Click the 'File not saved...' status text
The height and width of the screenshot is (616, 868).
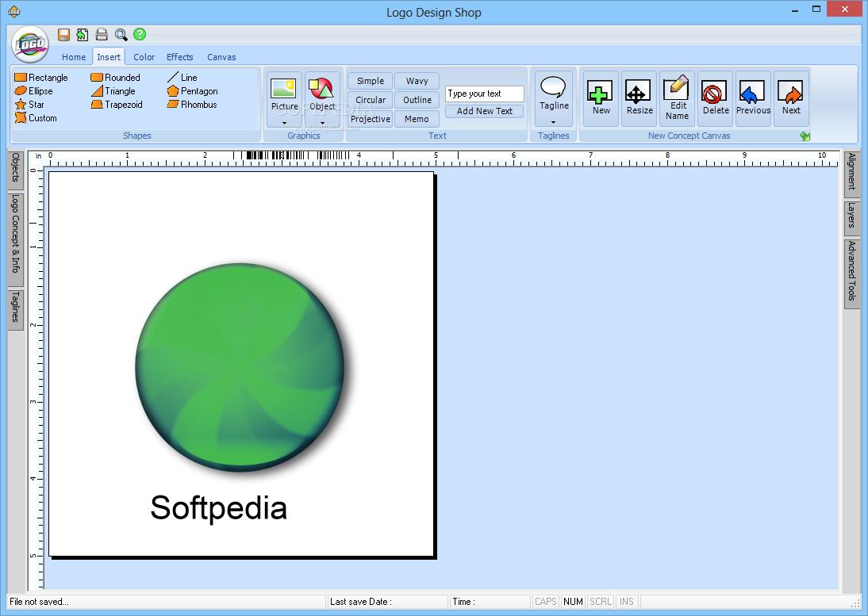(40, 602)
